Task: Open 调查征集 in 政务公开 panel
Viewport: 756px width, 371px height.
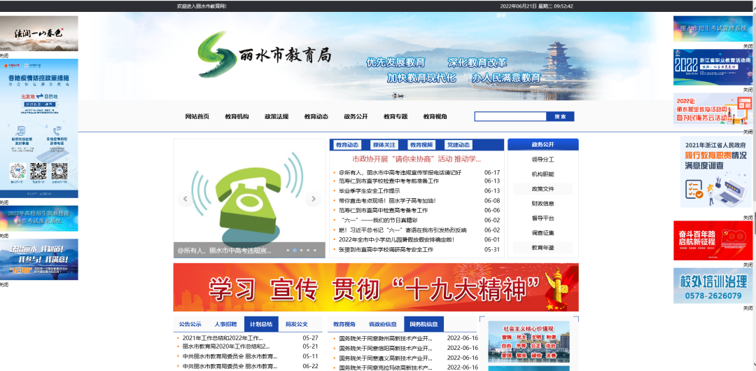Action: [x=543, y=232]
